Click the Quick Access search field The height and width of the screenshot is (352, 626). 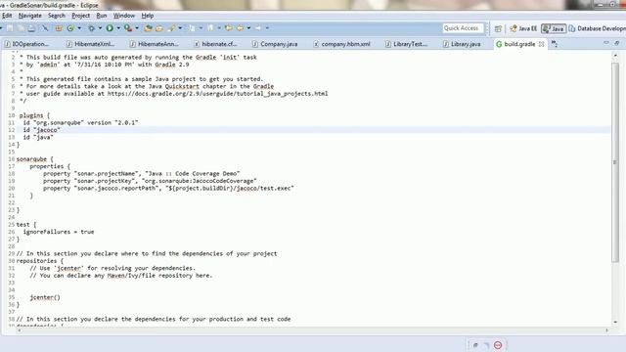pyautogui.click(x=463, y=28)
